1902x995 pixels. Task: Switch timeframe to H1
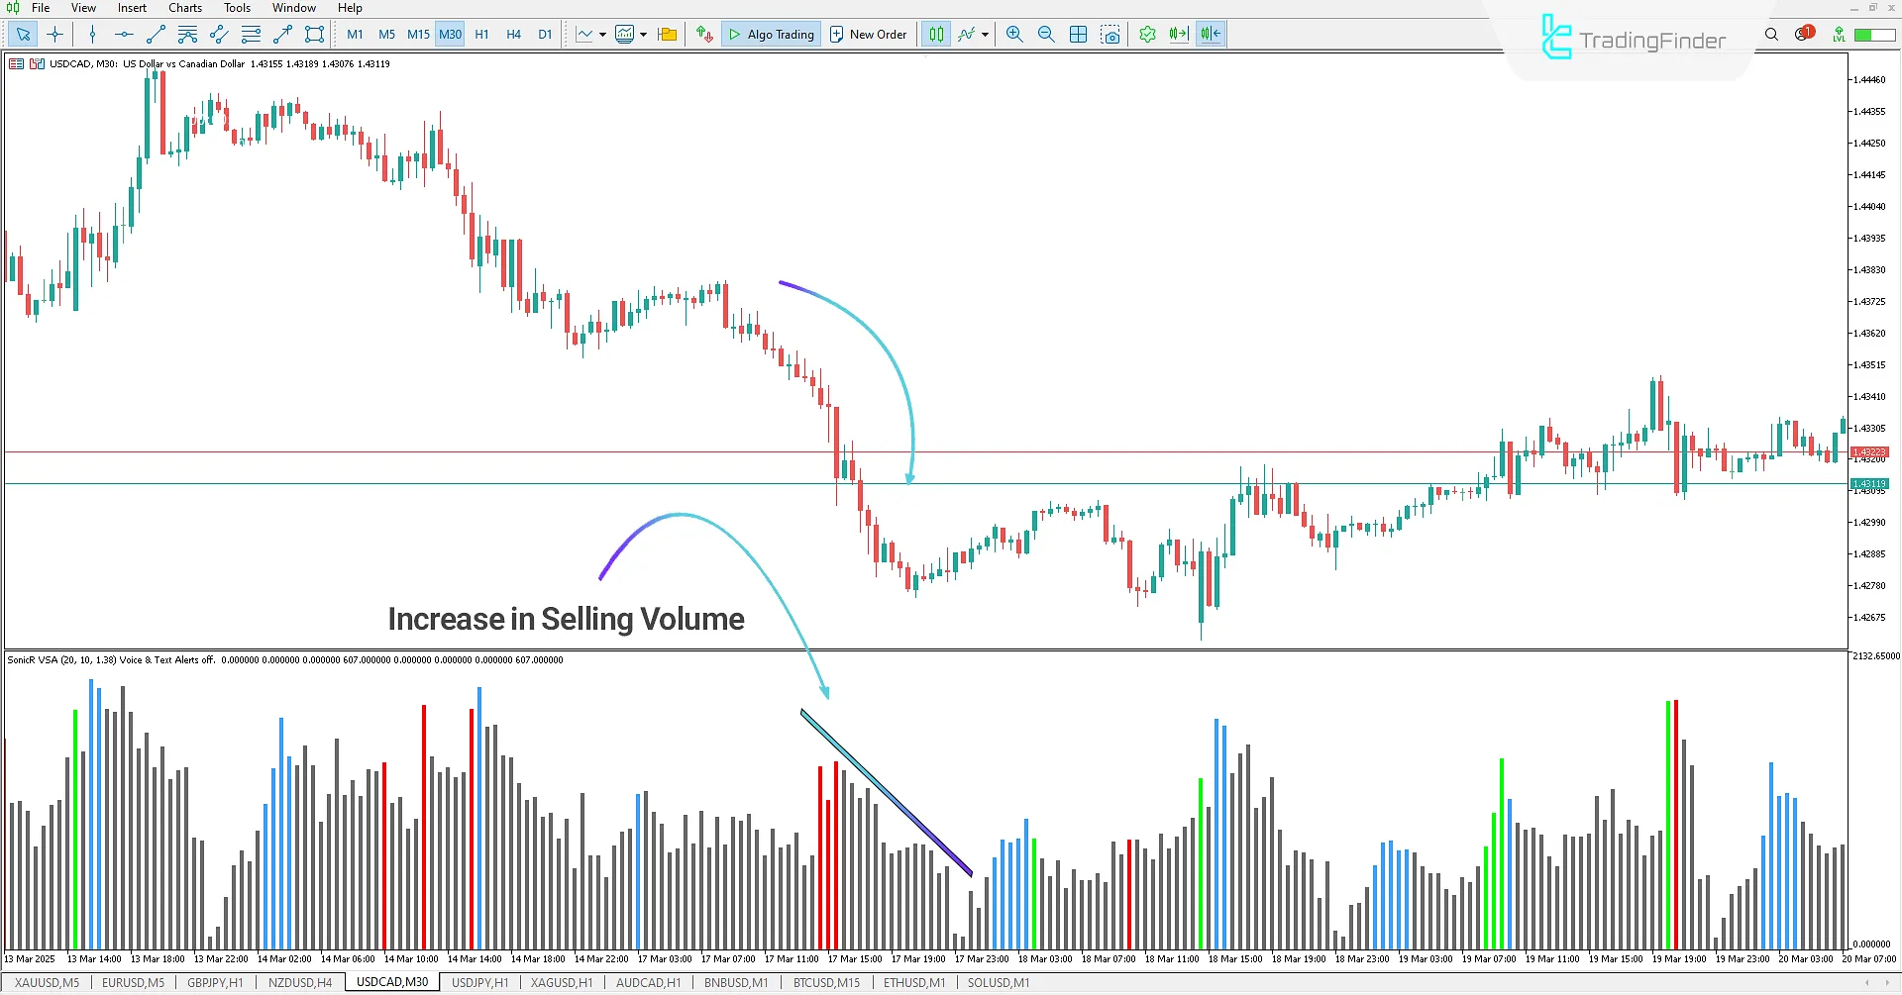pos(481,34)
